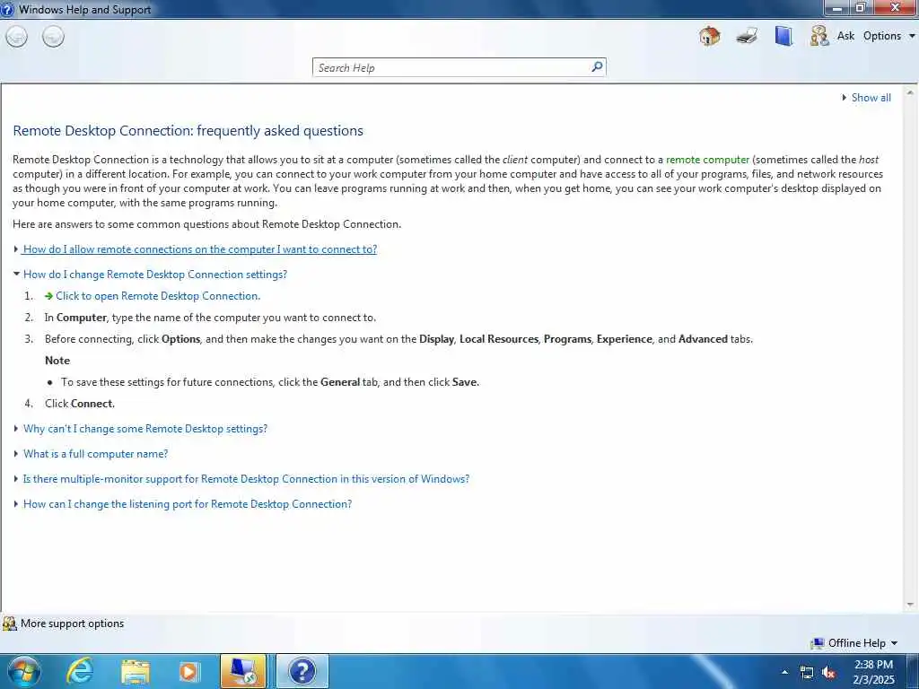Screen dimensions: 919x689
Task: Collapse 'How do I change Remote Desktop Connection settings?'
Action: click(x=154, y=275)
